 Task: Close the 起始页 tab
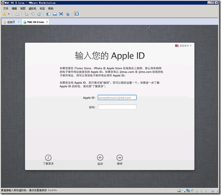point(19,22)
